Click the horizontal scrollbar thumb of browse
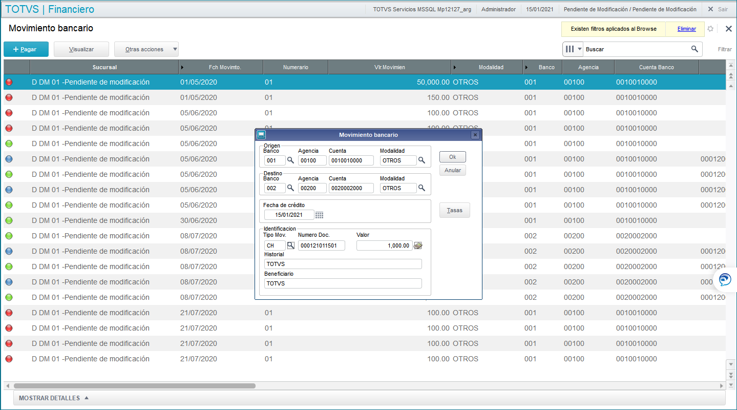The height and width of the screenshot is (410, 737). tap(134, 385)
